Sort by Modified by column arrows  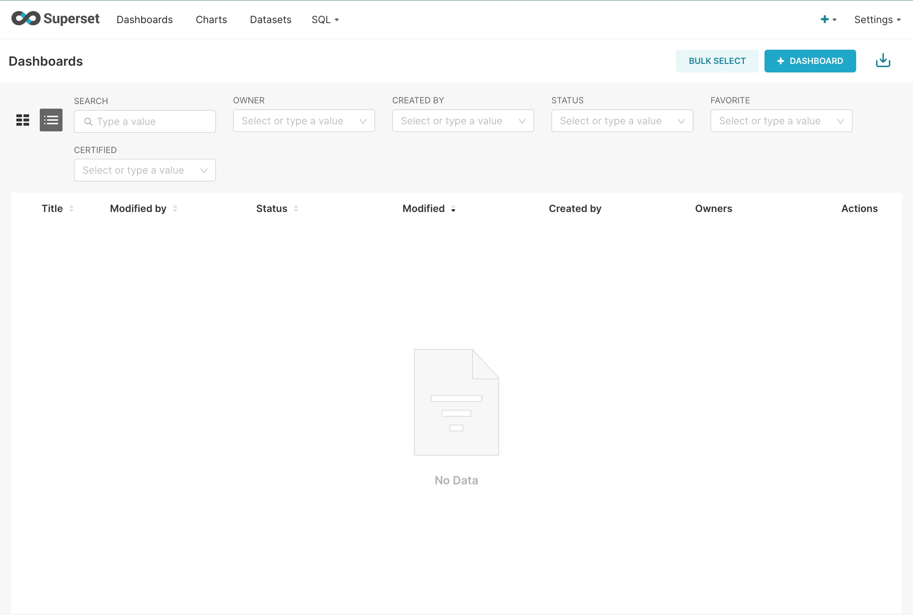pyautogui.click(x=175, y=209)
